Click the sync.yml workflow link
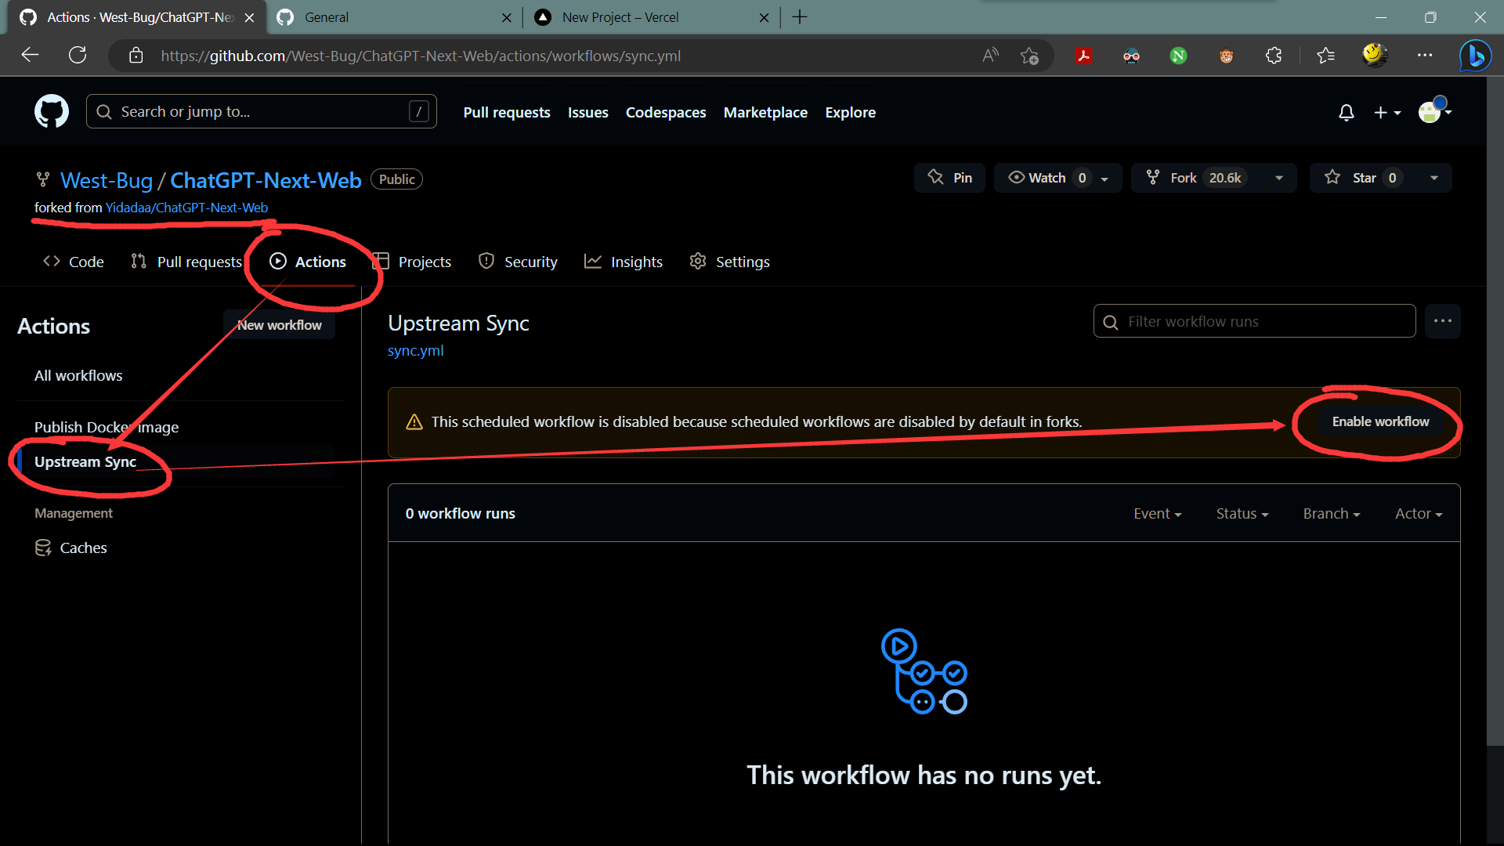 (416, 350)
